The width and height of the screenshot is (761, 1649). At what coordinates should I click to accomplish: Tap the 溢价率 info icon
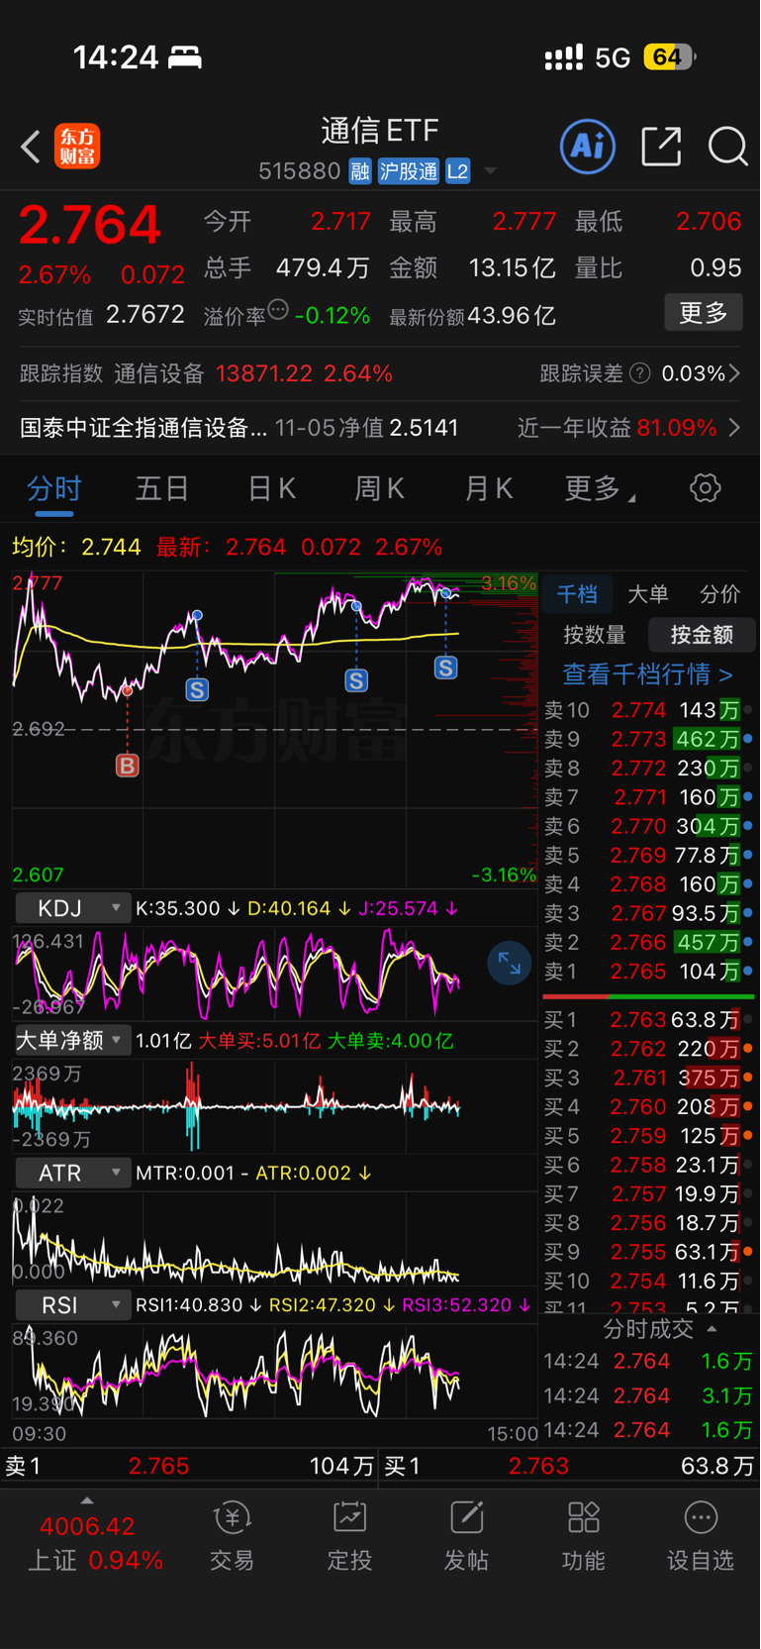click(x=278, y=310)
